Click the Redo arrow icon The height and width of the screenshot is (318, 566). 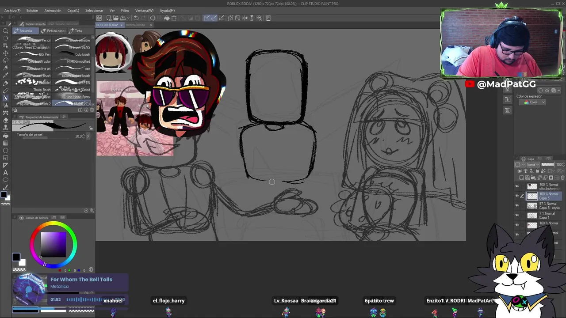pos(143,18)
